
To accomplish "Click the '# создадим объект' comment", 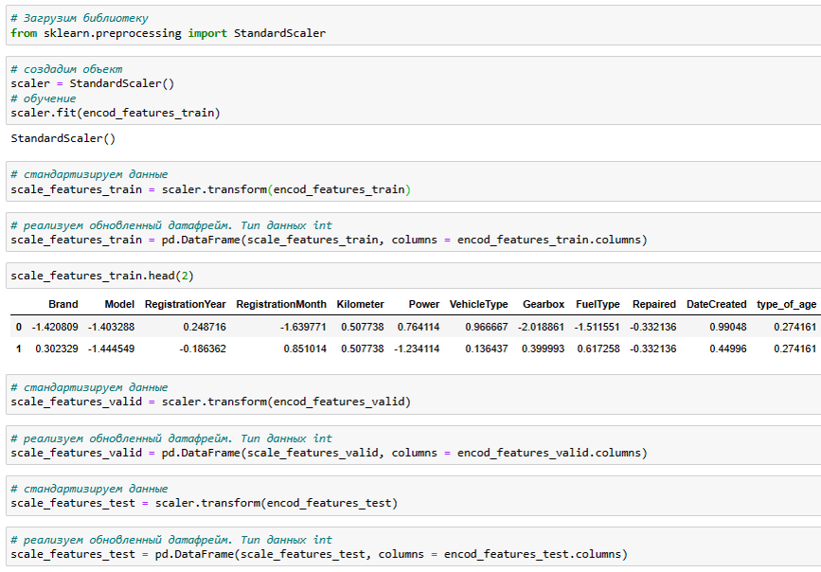I will [66, 69].
